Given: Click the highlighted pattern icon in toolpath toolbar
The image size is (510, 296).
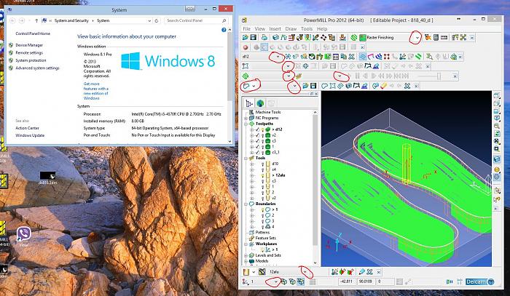Looking at the screenshot, I should [362, 57].
